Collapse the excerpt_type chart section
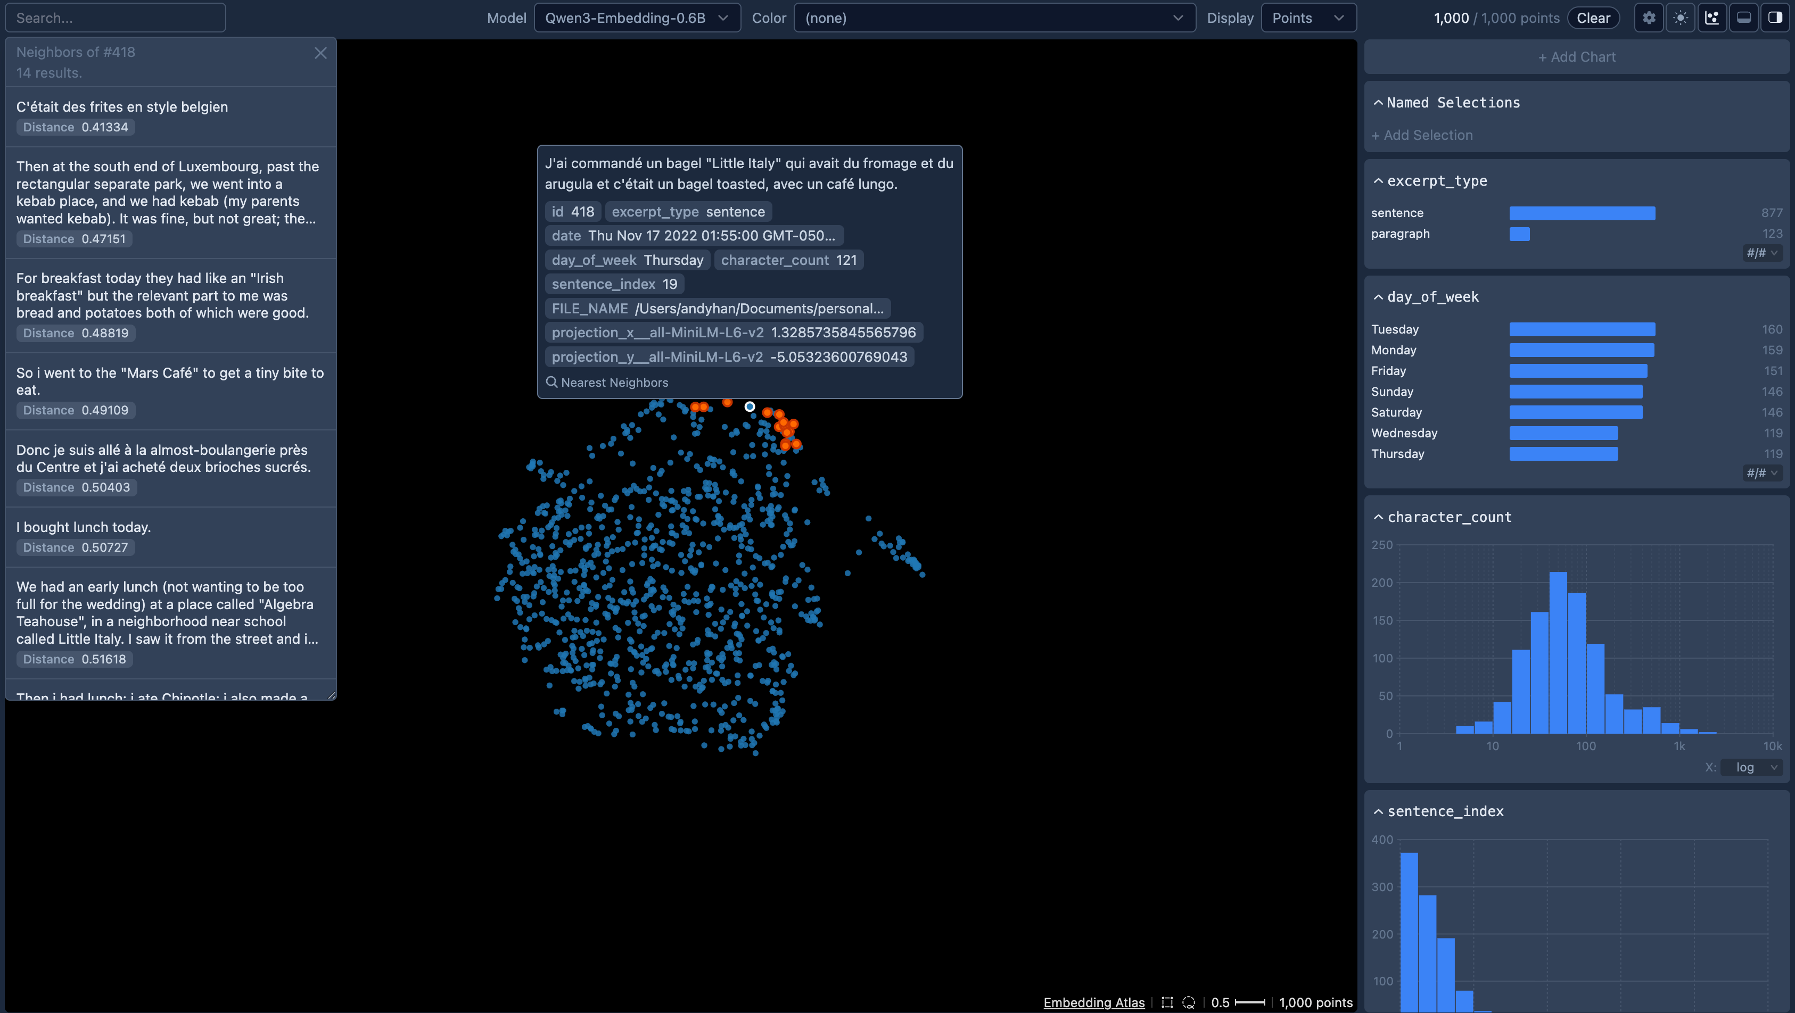 coord(1378,181)
